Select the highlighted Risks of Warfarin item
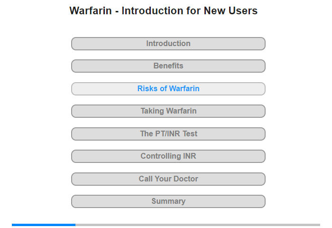This screenshot has width=332, height=228. (x=168, y=89)
